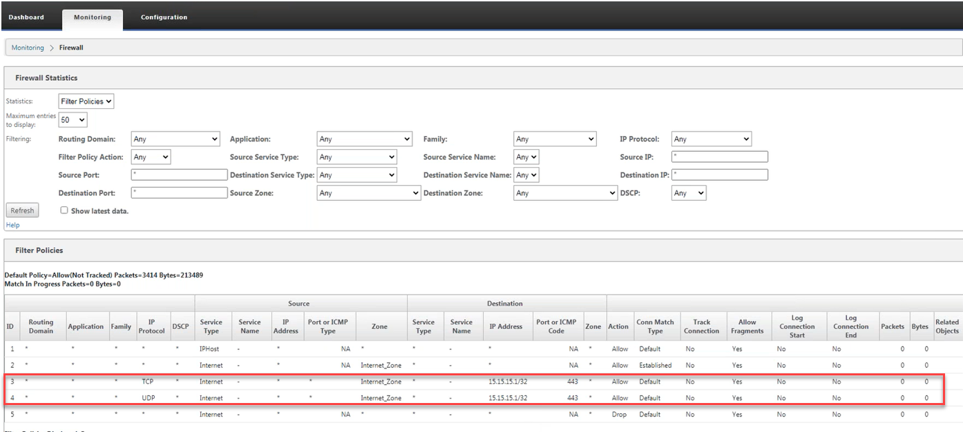Open the Destination Service Type dropdown
The image size is (963, 432).
pyautogui.click(x=357, y=175)
